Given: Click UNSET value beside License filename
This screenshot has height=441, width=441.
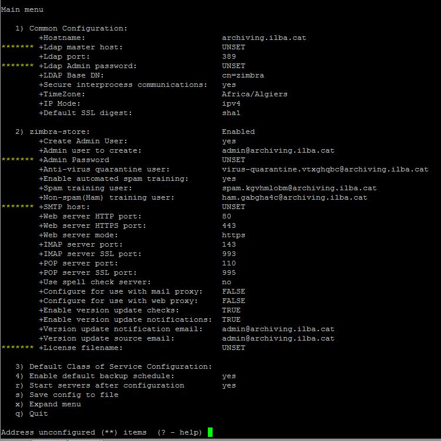Looking at the screenshot, I should tap(234, 348).
